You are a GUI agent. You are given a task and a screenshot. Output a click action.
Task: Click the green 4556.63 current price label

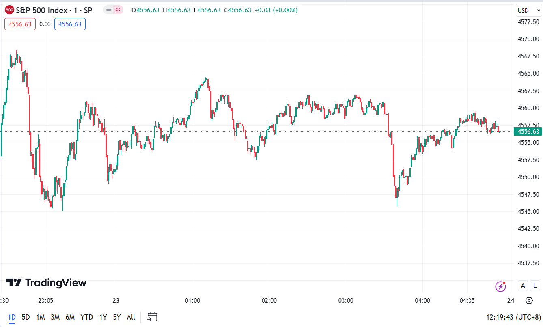click(528, 131)
